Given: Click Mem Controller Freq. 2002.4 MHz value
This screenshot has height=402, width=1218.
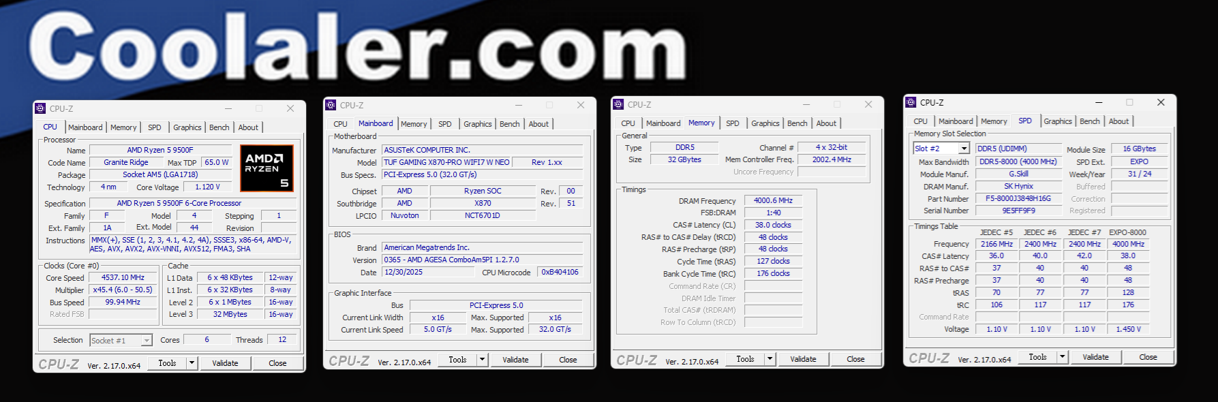Looking at the screenshot, I should coord(832,159).
